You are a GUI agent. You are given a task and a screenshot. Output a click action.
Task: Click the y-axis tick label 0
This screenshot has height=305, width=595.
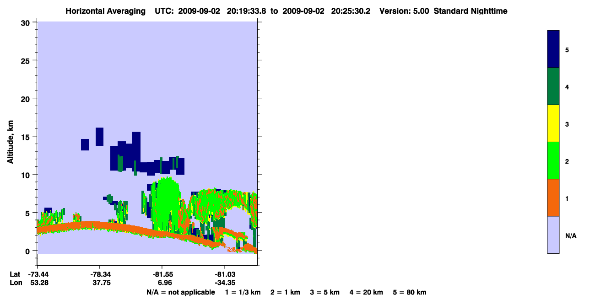(x=28, y=251)
